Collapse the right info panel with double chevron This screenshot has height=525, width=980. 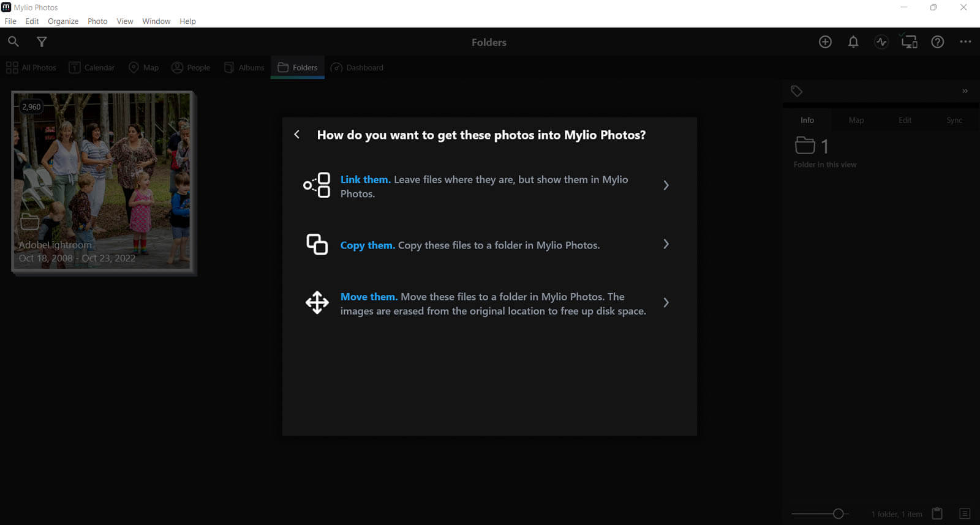[965, 91]
